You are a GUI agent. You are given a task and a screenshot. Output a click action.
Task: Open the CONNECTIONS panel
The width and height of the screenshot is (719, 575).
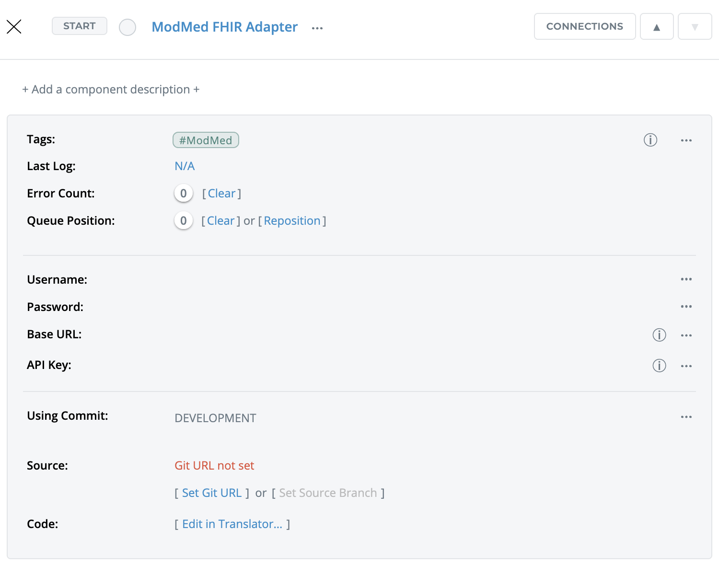coord(584,26)
